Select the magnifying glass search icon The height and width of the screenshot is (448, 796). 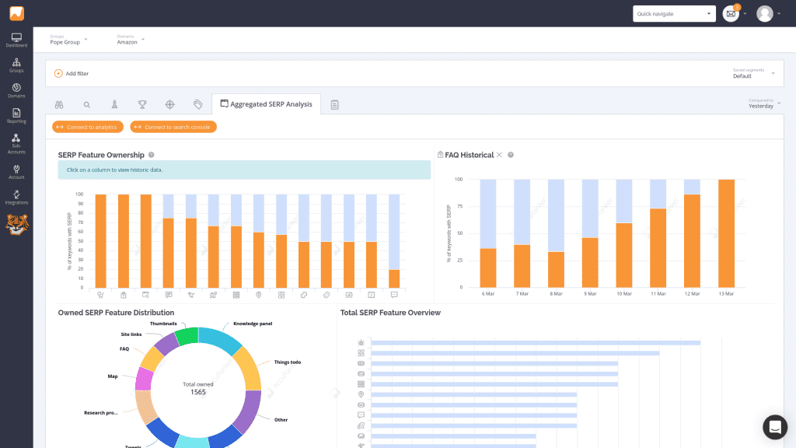tap(86, 103)
